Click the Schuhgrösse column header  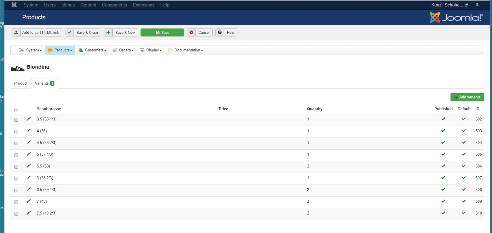pos(49,109)
